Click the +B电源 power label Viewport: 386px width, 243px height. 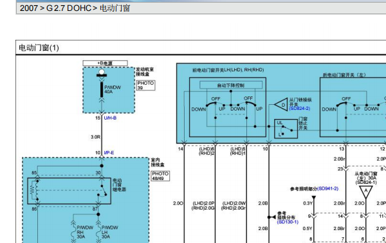[105, 64]
